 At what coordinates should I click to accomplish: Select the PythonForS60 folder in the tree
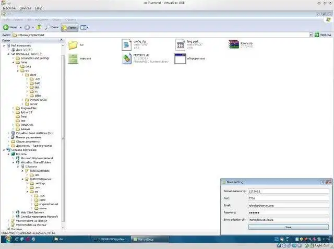pyautogui.click(x=38, y=100)
